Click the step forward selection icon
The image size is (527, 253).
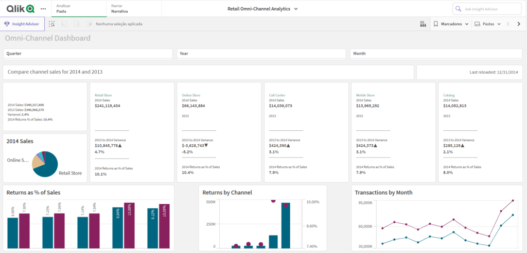coord(77,24)
